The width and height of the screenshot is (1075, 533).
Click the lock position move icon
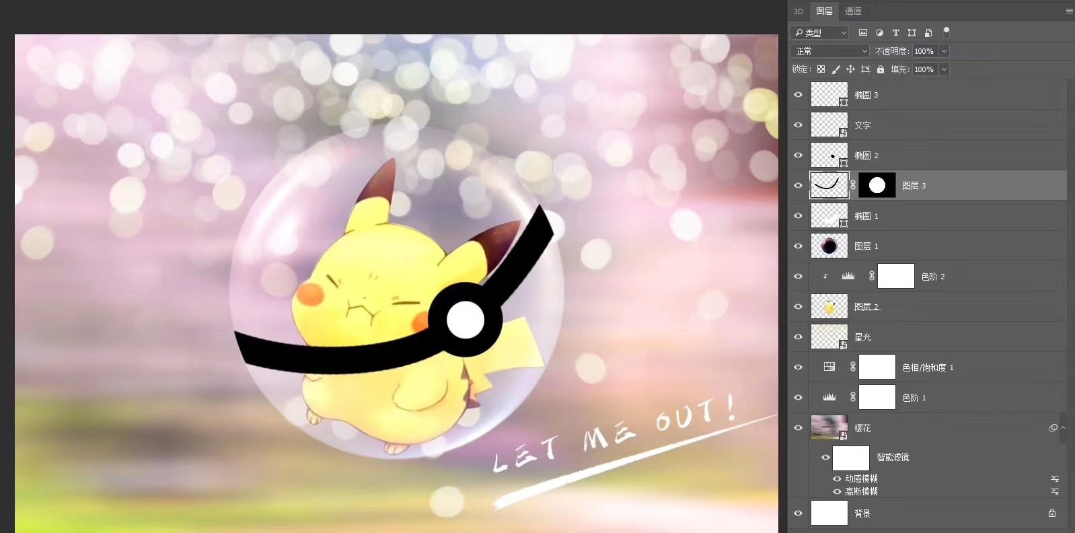tap(850, 69)
